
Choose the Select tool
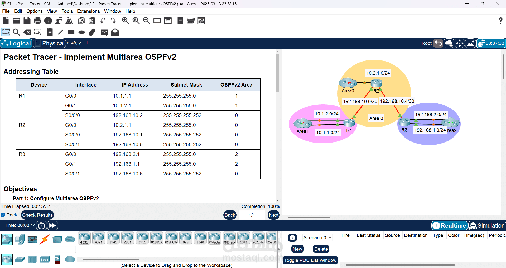(6, 32)
